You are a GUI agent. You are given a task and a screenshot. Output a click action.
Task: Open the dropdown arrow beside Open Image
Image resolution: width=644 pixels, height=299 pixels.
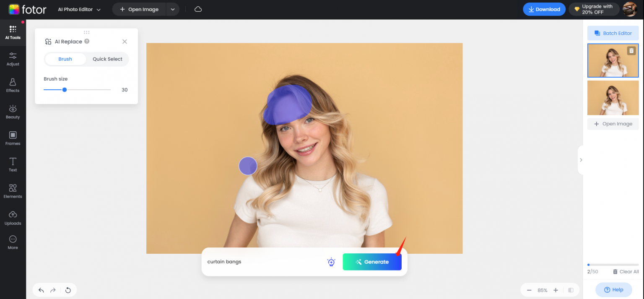(x=173, y=9)
